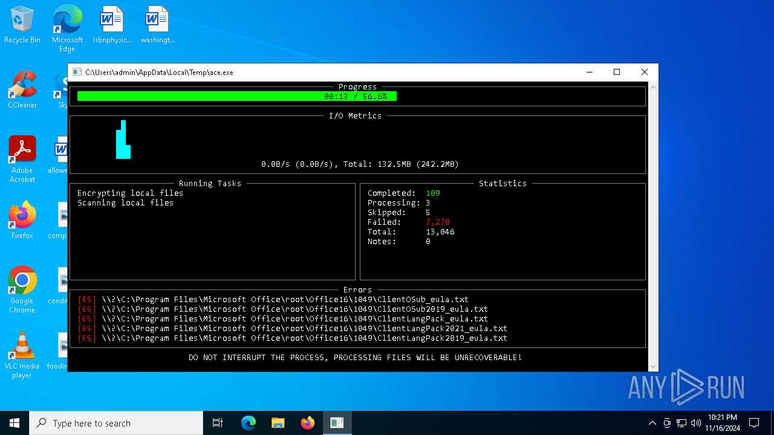Open VLC media player shortcut
This screenshot has height=435, width=774.
22,355
